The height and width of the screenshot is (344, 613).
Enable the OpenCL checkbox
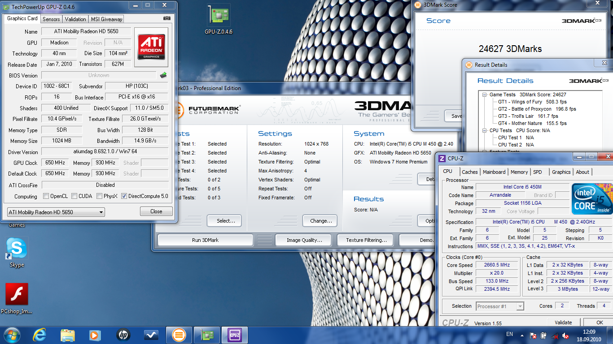click(46, 196)
